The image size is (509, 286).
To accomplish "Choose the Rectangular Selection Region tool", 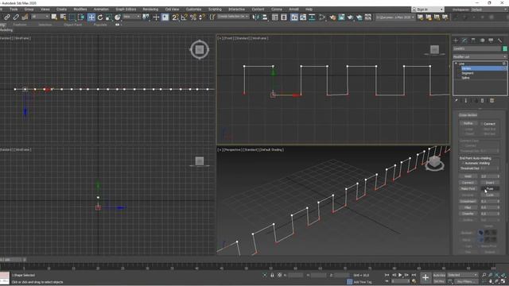I will (x=72, y=17).
